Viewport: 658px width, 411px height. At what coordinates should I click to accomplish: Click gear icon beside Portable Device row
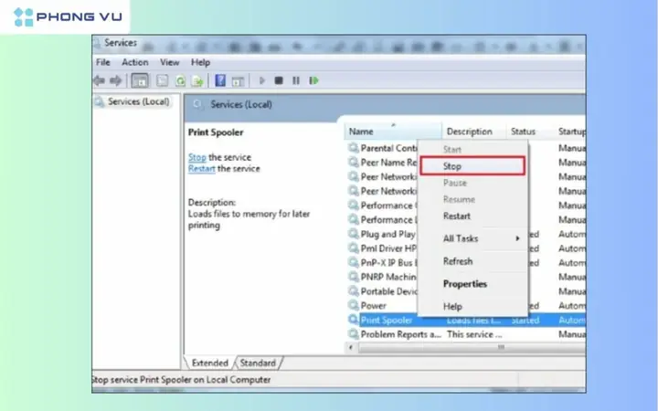pos(354,291)
